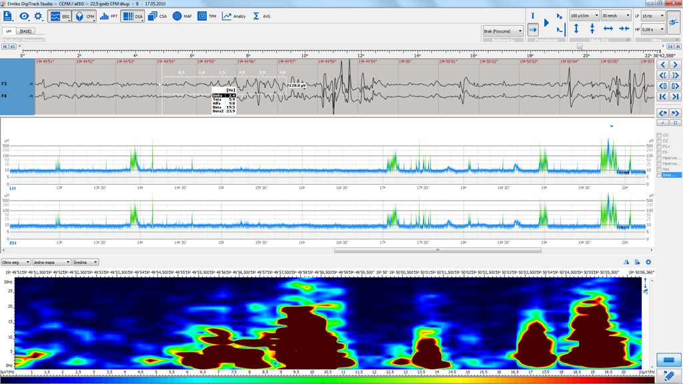Tick the Inne... marker checkbox
The image size is (683, 384).
[659, 175]
